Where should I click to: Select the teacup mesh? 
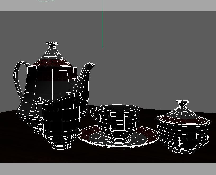118,122
